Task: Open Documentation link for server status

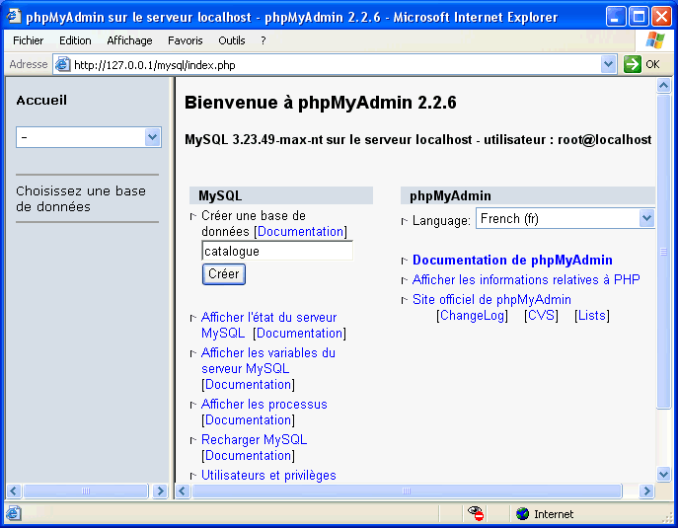Action: [x=299, y=334]
